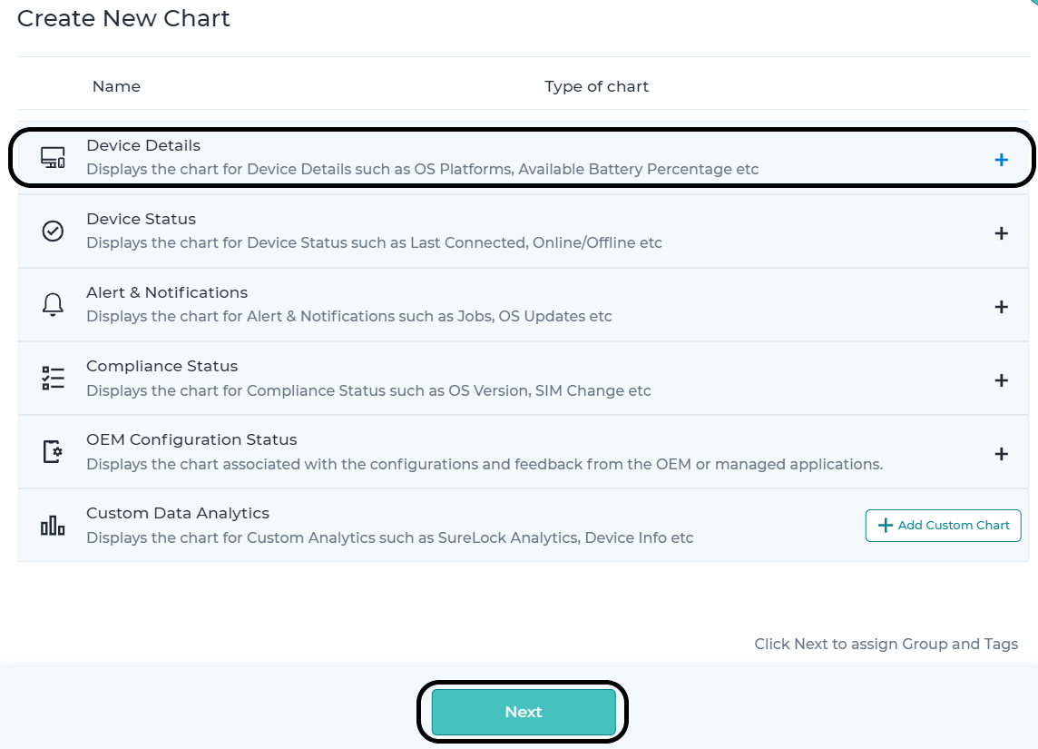Click the Add Custom Chart button
This screenshot has width=1038, height=749.
(944, 525)
